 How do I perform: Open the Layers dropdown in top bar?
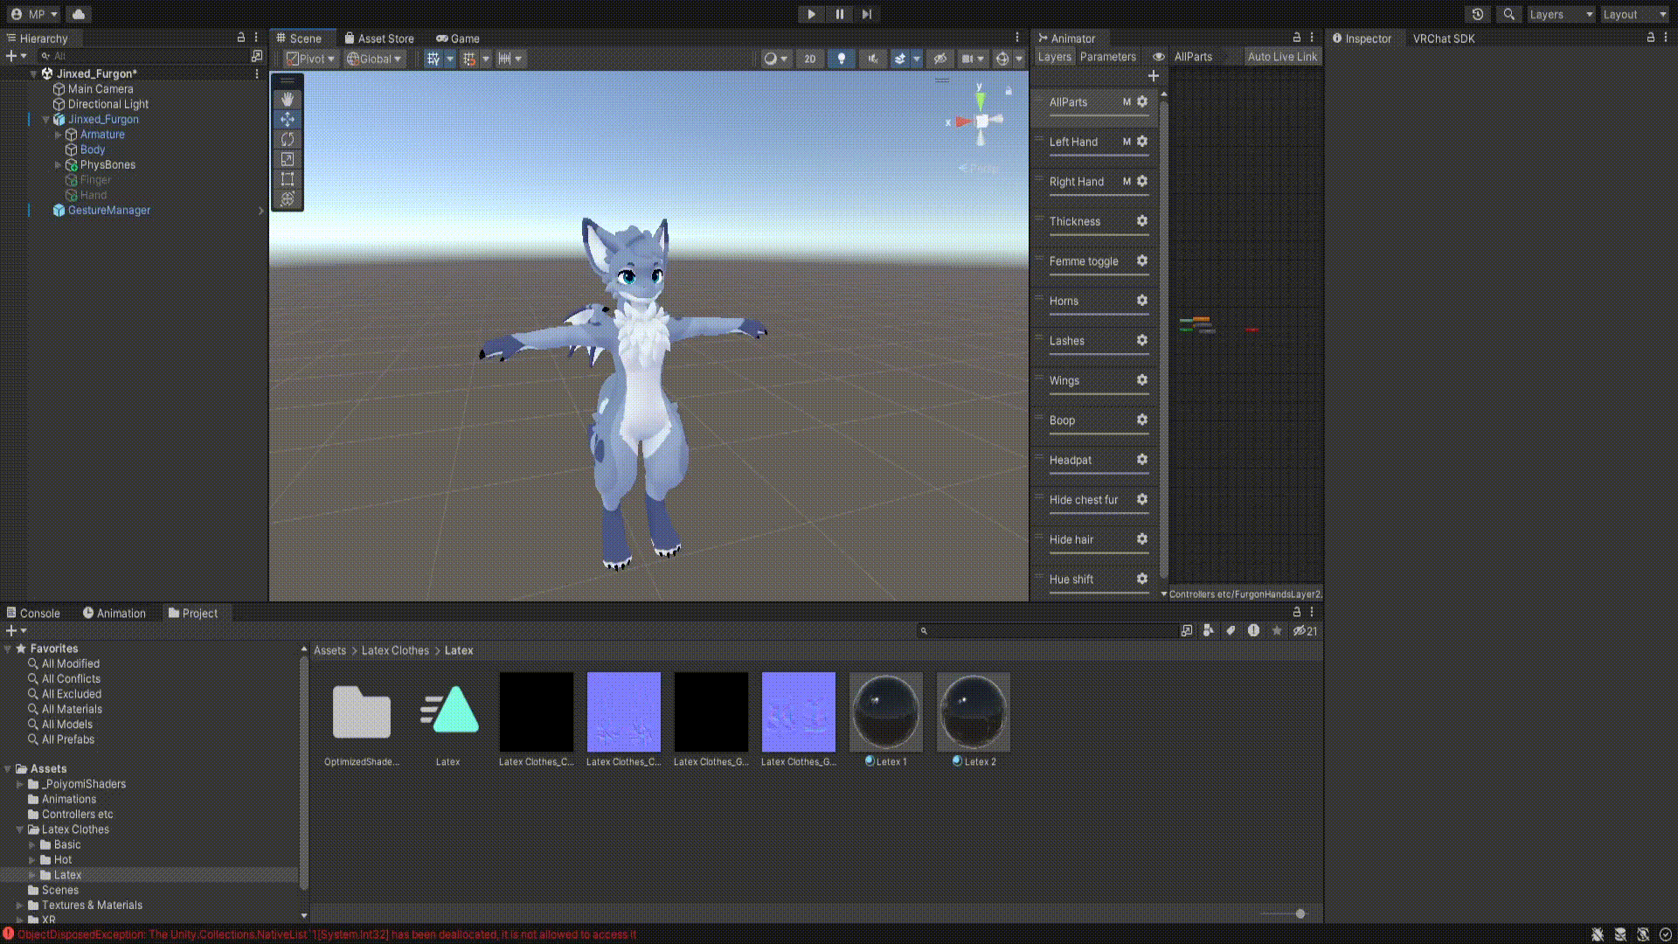[x=1560, y=14]
